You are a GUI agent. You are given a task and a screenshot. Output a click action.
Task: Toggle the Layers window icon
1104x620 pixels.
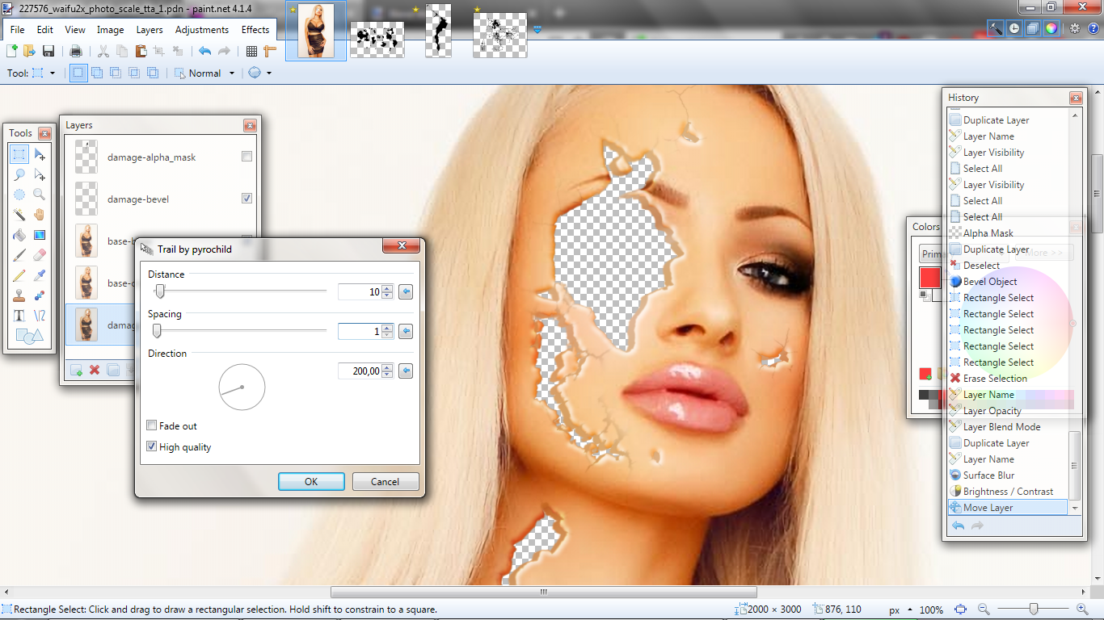1033,28
